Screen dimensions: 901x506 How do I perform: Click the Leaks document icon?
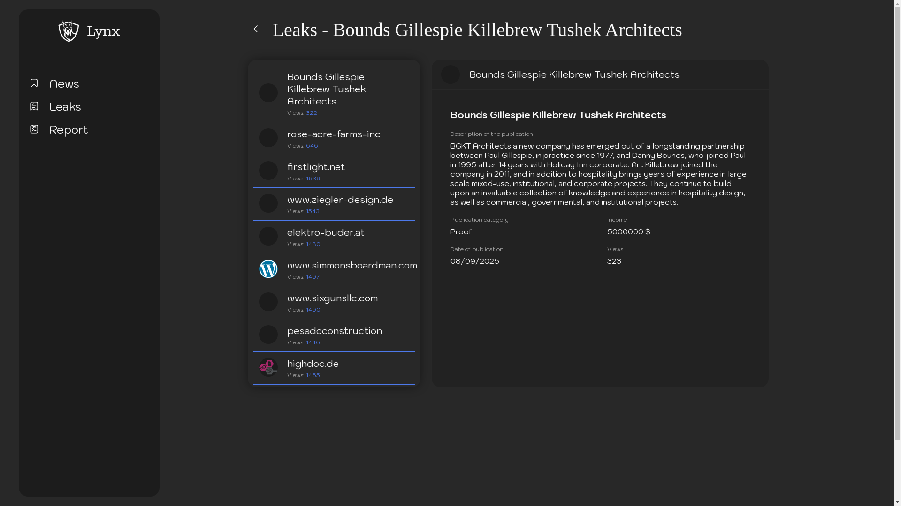34,106
